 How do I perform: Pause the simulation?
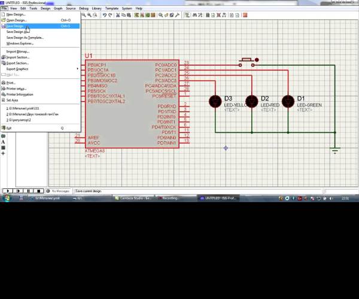click(x=28, y=191)
